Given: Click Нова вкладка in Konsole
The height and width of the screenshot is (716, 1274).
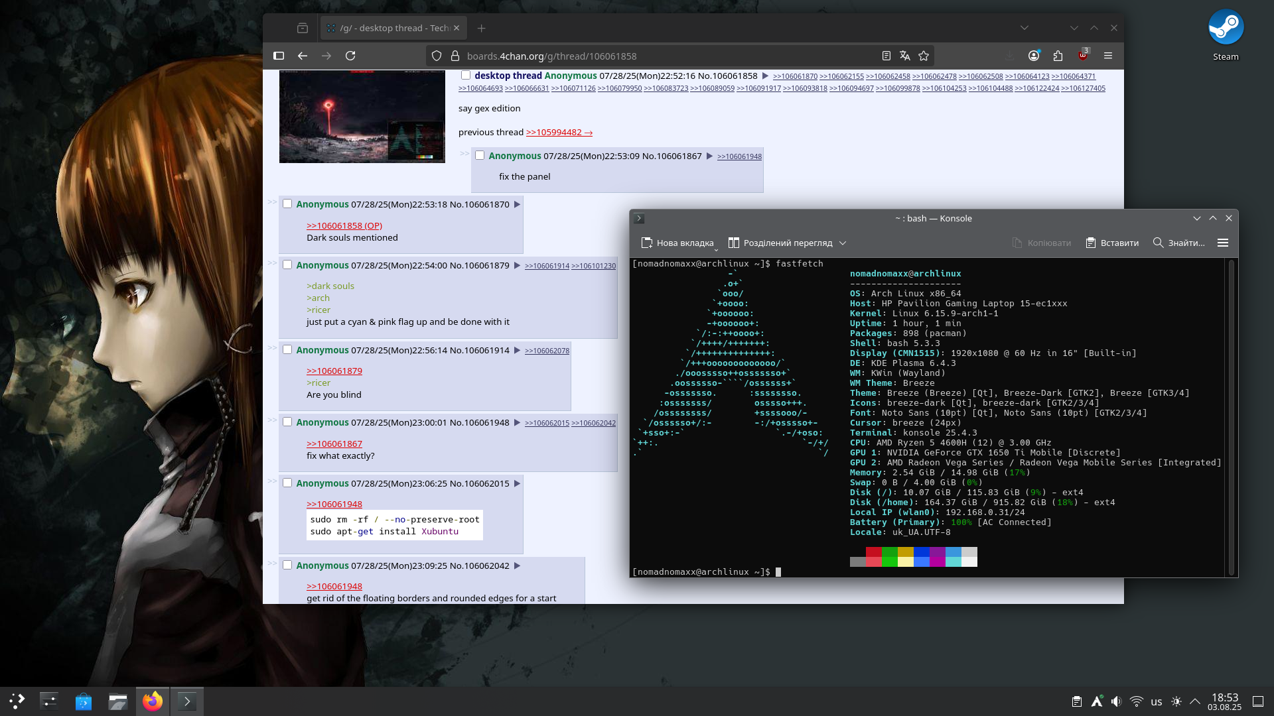Looking at the screenshot, I should (678, 243).
